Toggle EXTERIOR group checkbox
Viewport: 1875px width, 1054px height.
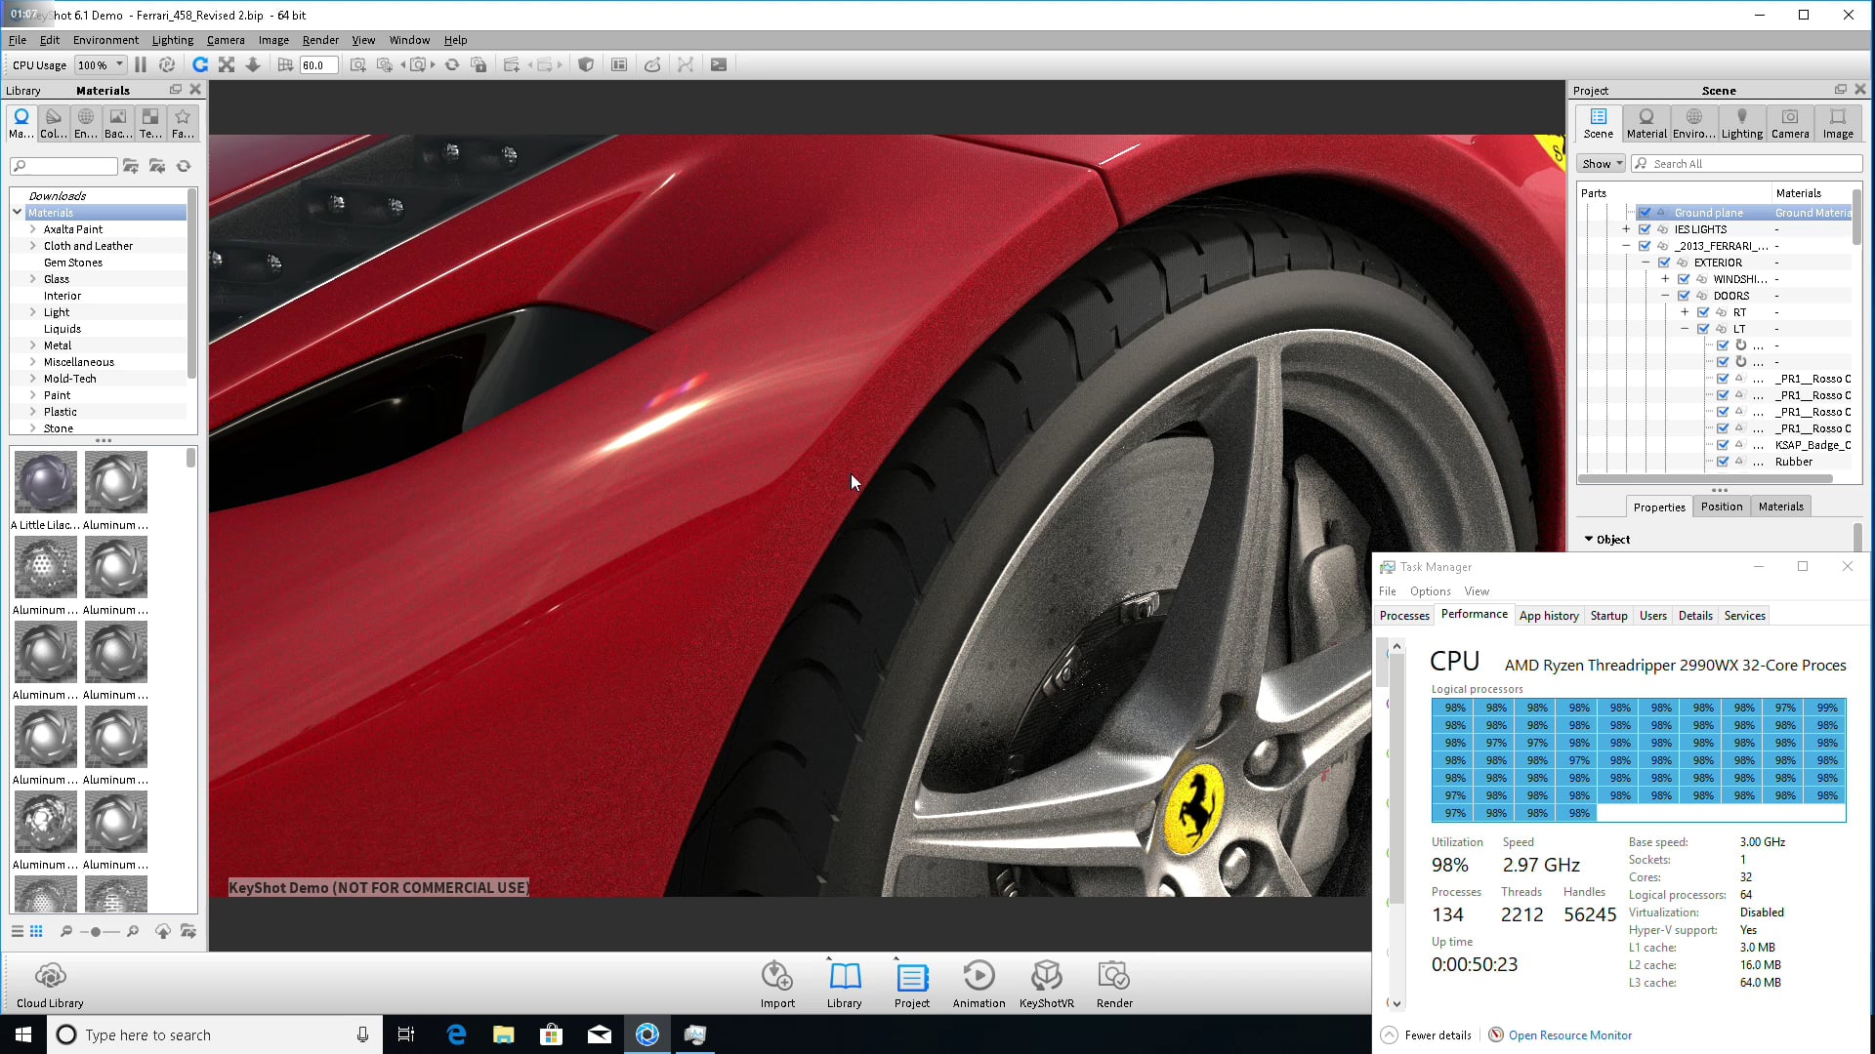(1665, 263)
